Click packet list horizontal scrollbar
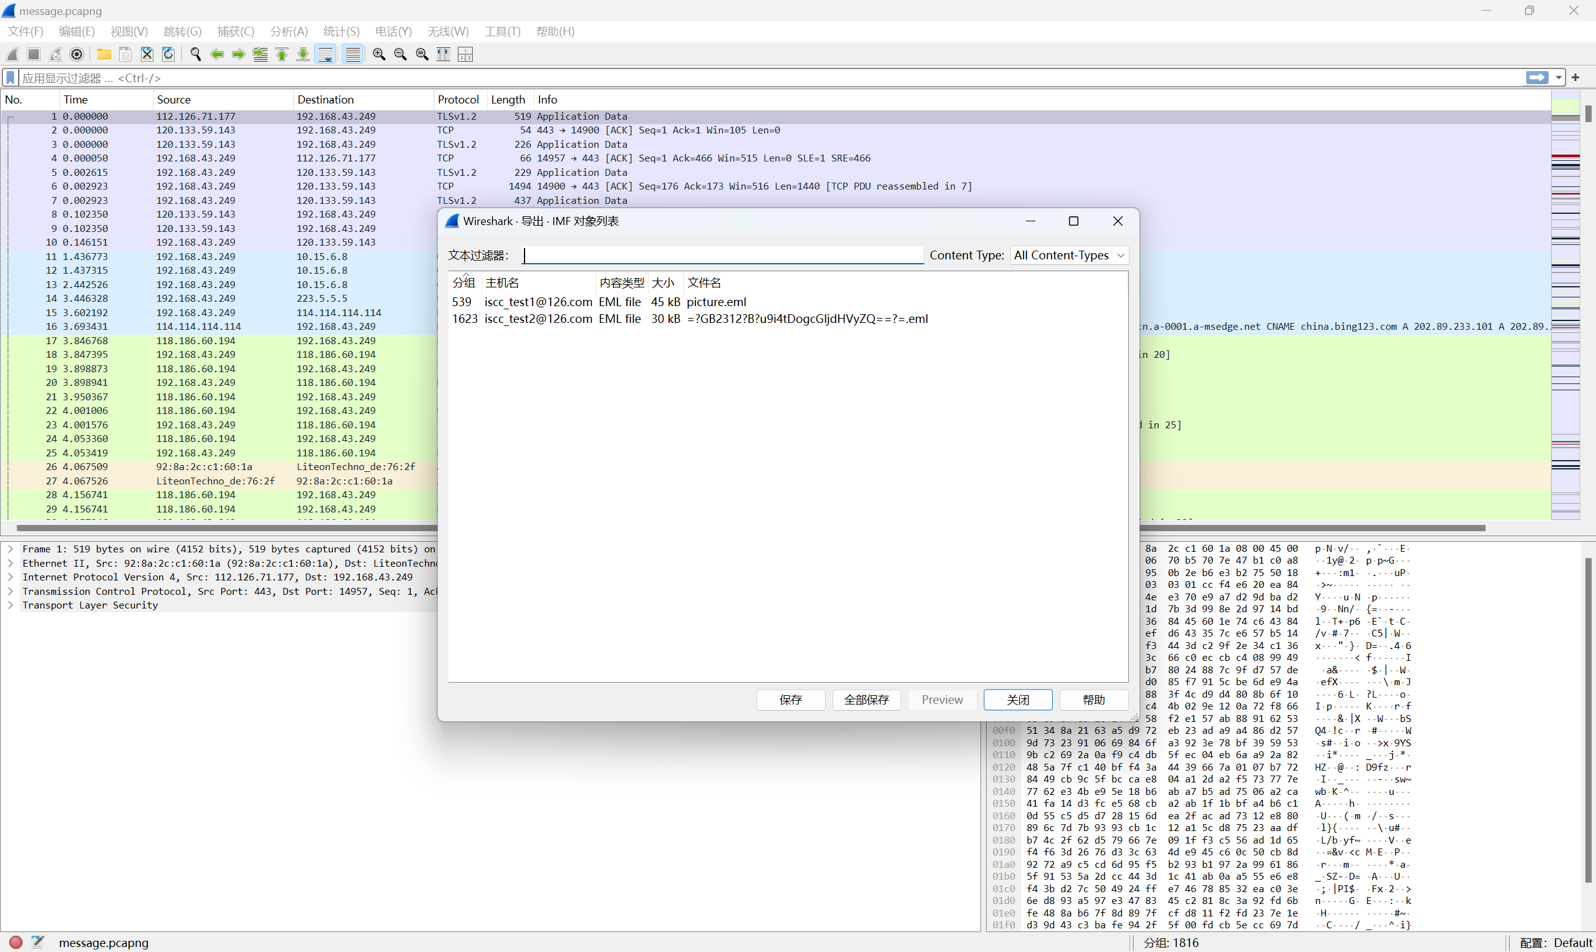 tap(751, 528)
